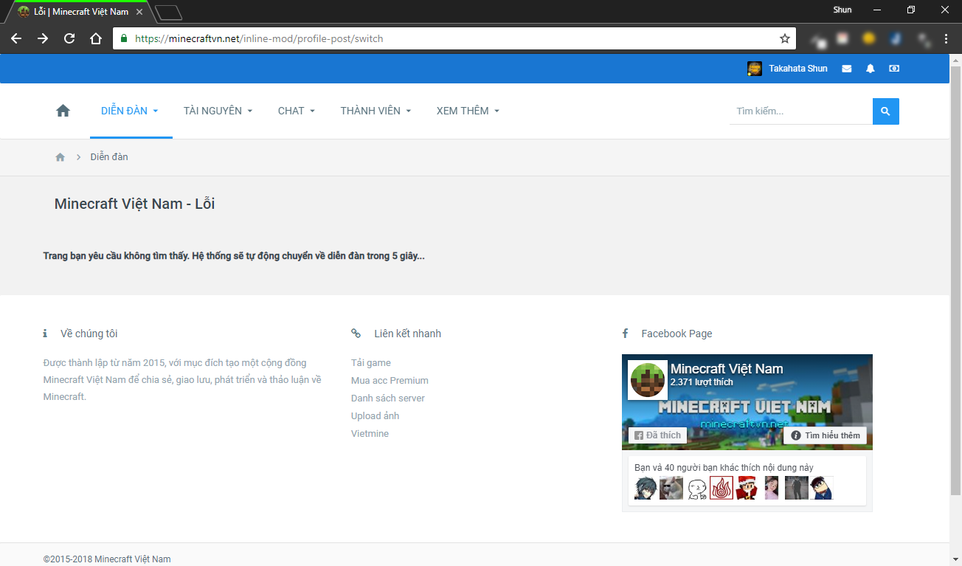962x566 pixels.
Task: Open a new browser tab
Action: click(169, 13)
